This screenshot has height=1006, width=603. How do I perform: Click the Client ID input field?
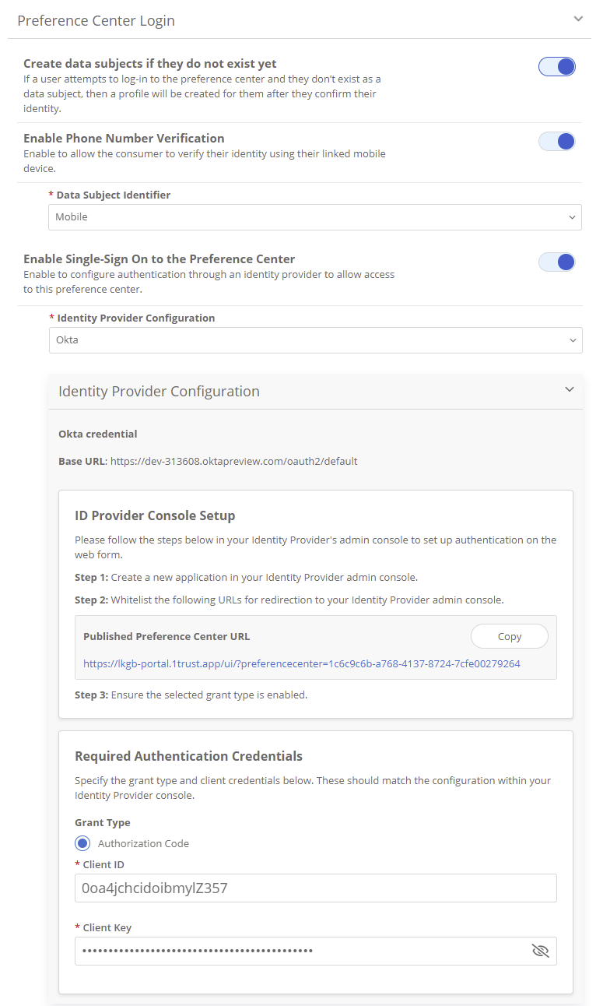click(315, 888)
